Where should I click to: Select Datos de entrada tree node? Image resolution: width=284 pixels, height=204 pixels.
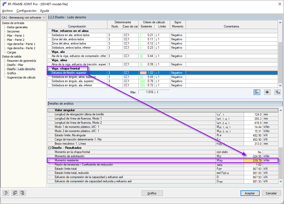13,23
